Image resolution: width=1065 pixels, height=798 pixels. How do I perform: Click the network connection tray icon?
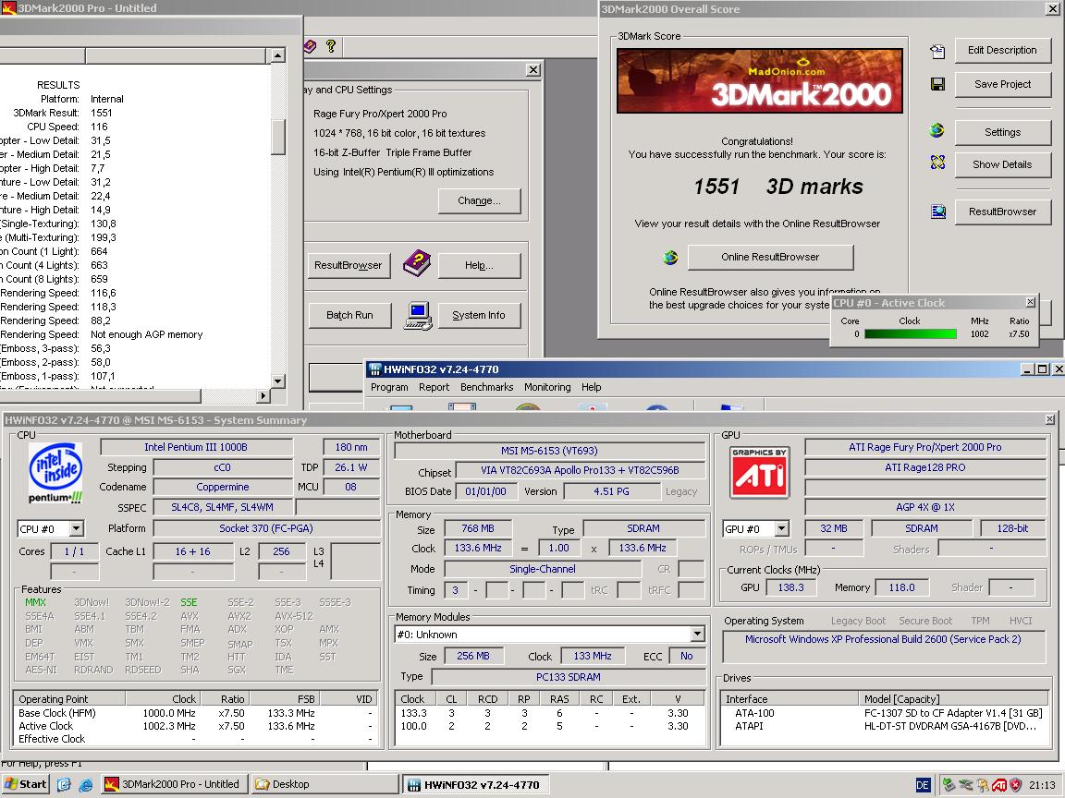(x=966, y=785)
